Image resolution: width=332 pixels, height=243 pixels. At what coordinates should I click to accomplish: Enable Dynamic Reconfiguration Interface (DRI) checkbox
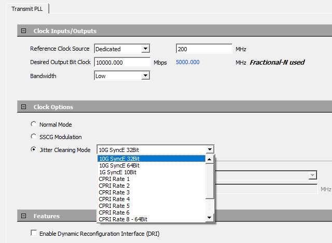click(x=34, y=234)
